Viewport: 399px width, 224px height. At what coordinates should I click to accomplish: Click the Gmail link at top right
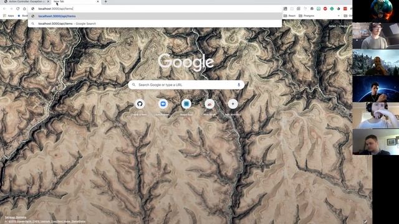tap(332, 26)
